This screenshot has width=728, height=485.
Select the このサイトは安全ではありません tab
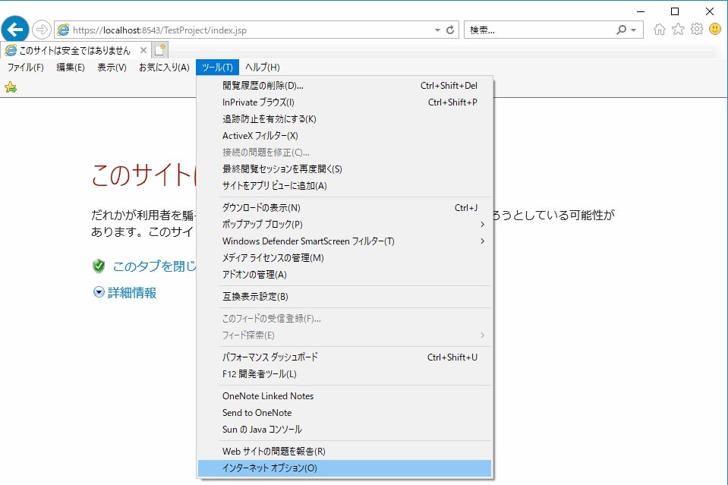(x=74, y=50)
